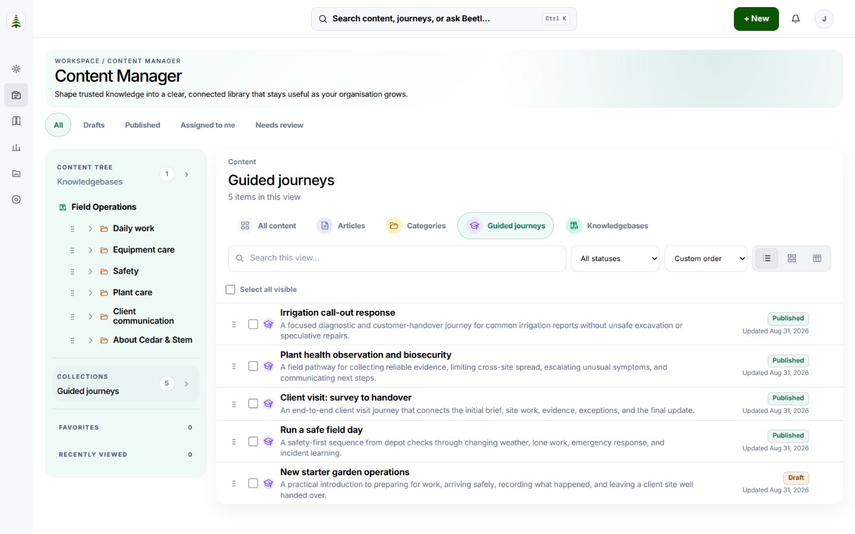Open the asterisk icon in the left rail
This screenshot has width=855, height=534.
click(x=16, y=69)
